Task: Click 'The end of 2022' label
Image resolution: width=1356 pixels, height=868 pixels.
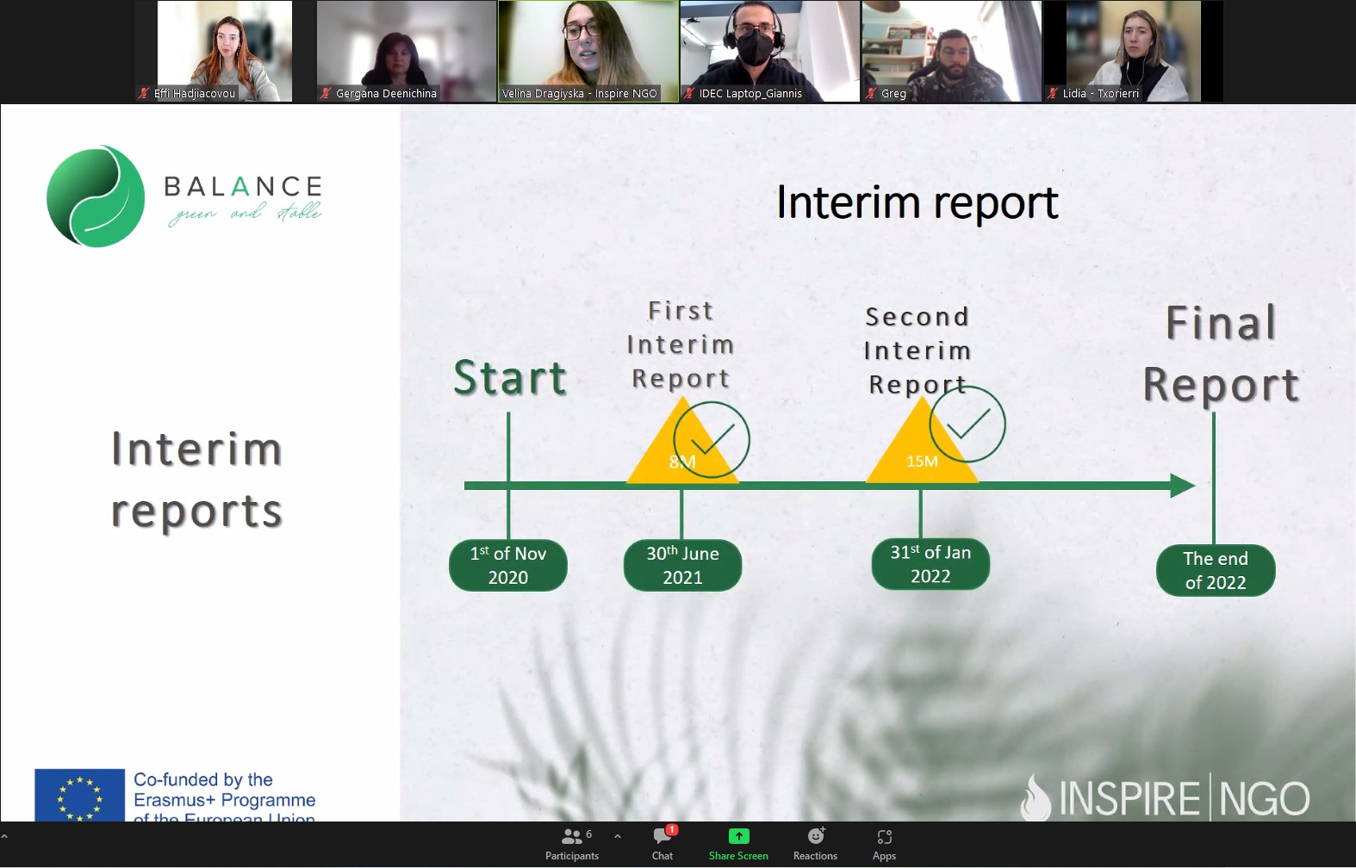Action: [x=1216, y=570]
